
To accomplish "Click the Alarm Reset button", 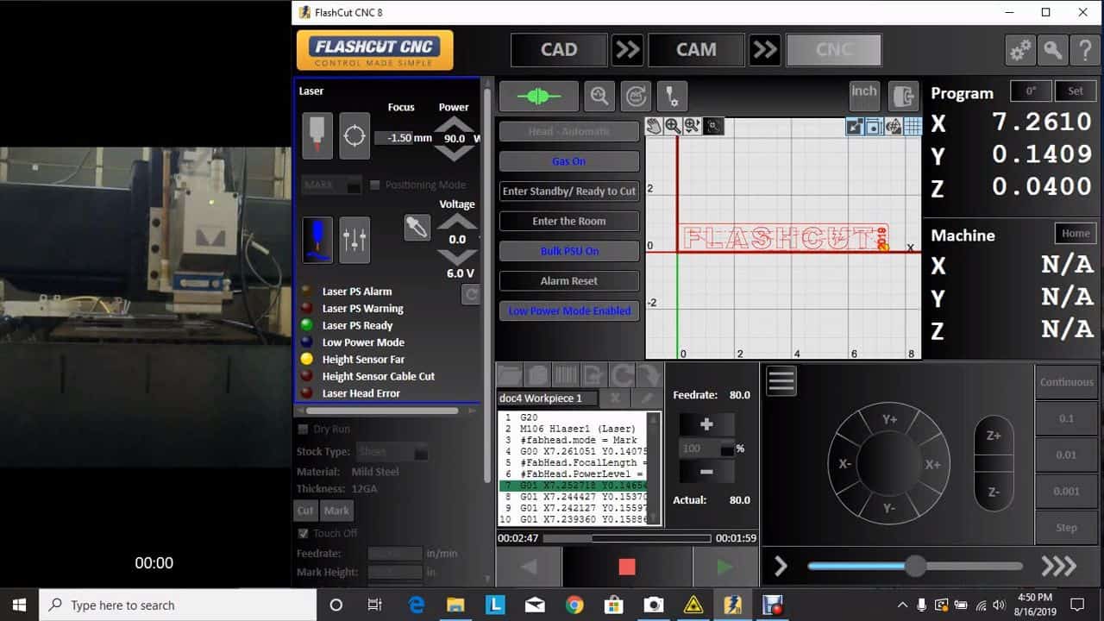I will point(569,281).
